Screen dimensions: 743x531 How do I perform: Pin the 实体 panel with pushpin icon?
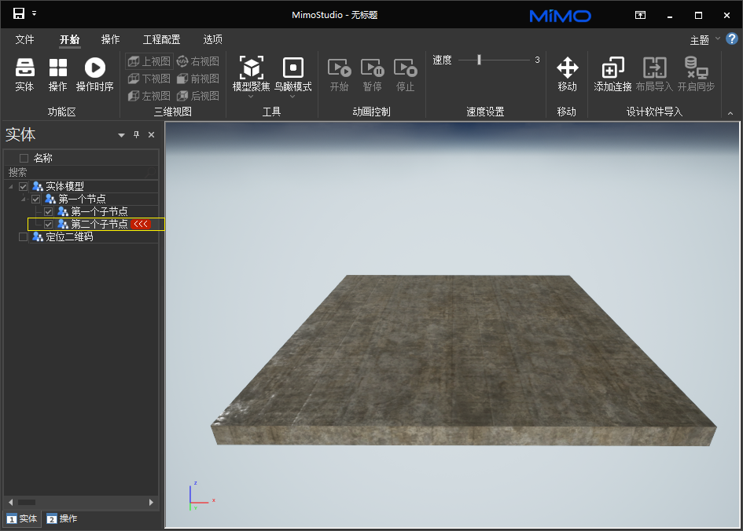point(136,135)
